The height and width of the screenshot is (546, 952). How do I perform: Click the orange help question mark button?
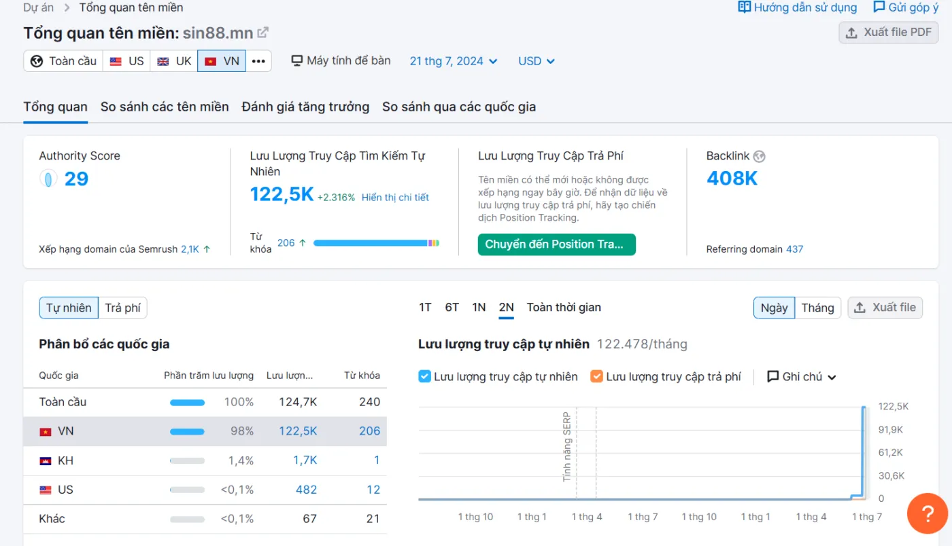927,513
